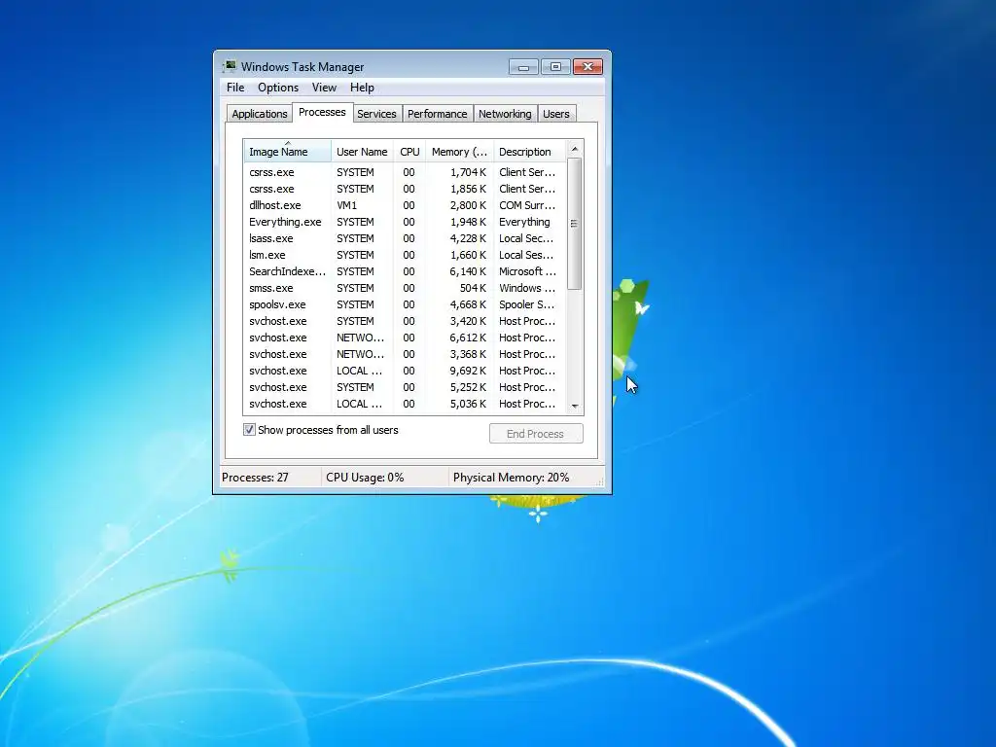This screenshot has height=747, width=996.
Task: Sort by Memory column header
Action: click(x=459, y=152)
